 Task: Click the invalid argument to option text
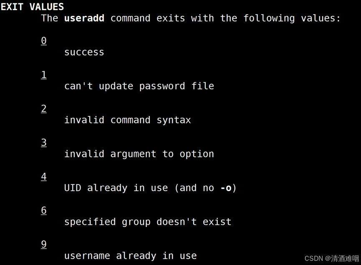139,154
